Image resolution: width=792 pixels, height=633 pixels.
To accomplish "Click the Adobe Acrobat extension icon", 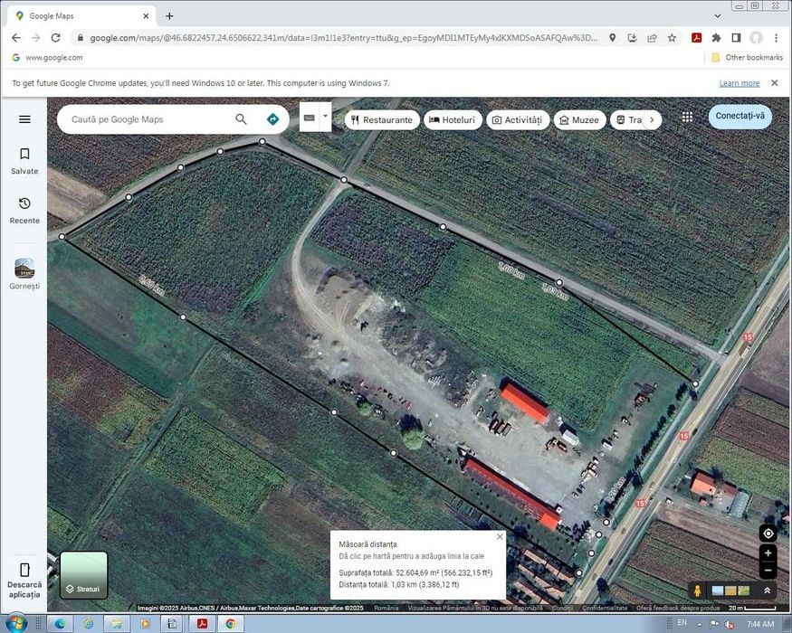I will click(697, 38).
